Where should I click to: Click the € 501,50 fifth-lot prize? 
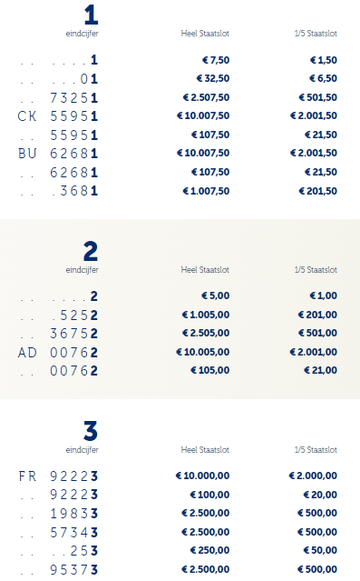(x=318, y=97)
